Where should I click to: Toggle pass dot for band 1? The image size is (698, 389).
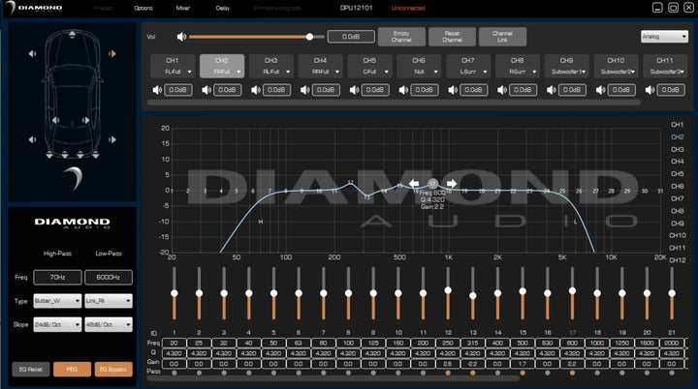click(174, 373)
